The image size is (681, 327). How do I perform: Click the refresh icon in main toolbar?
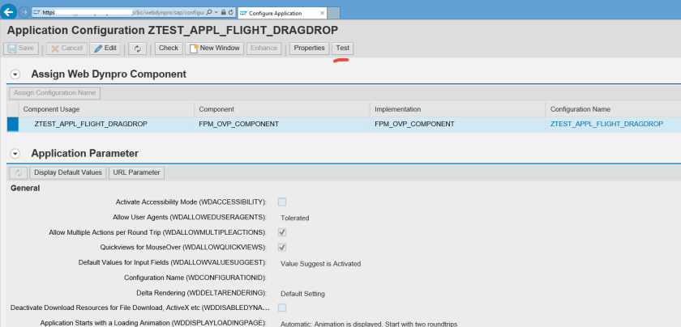pos(138,49)
